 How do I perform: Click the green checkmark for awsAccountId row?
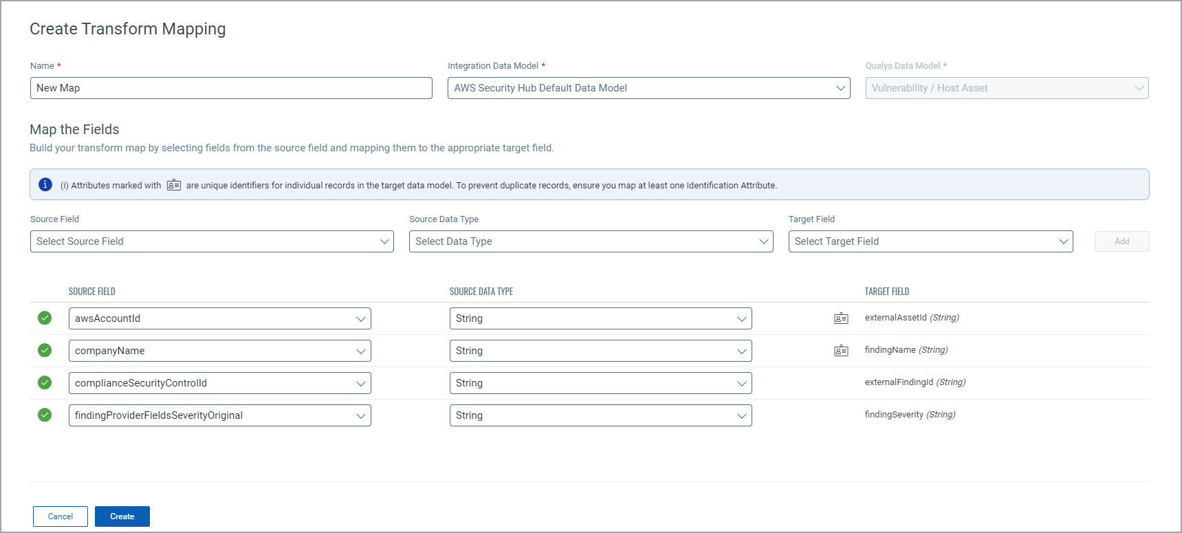[x=45, y=318]
